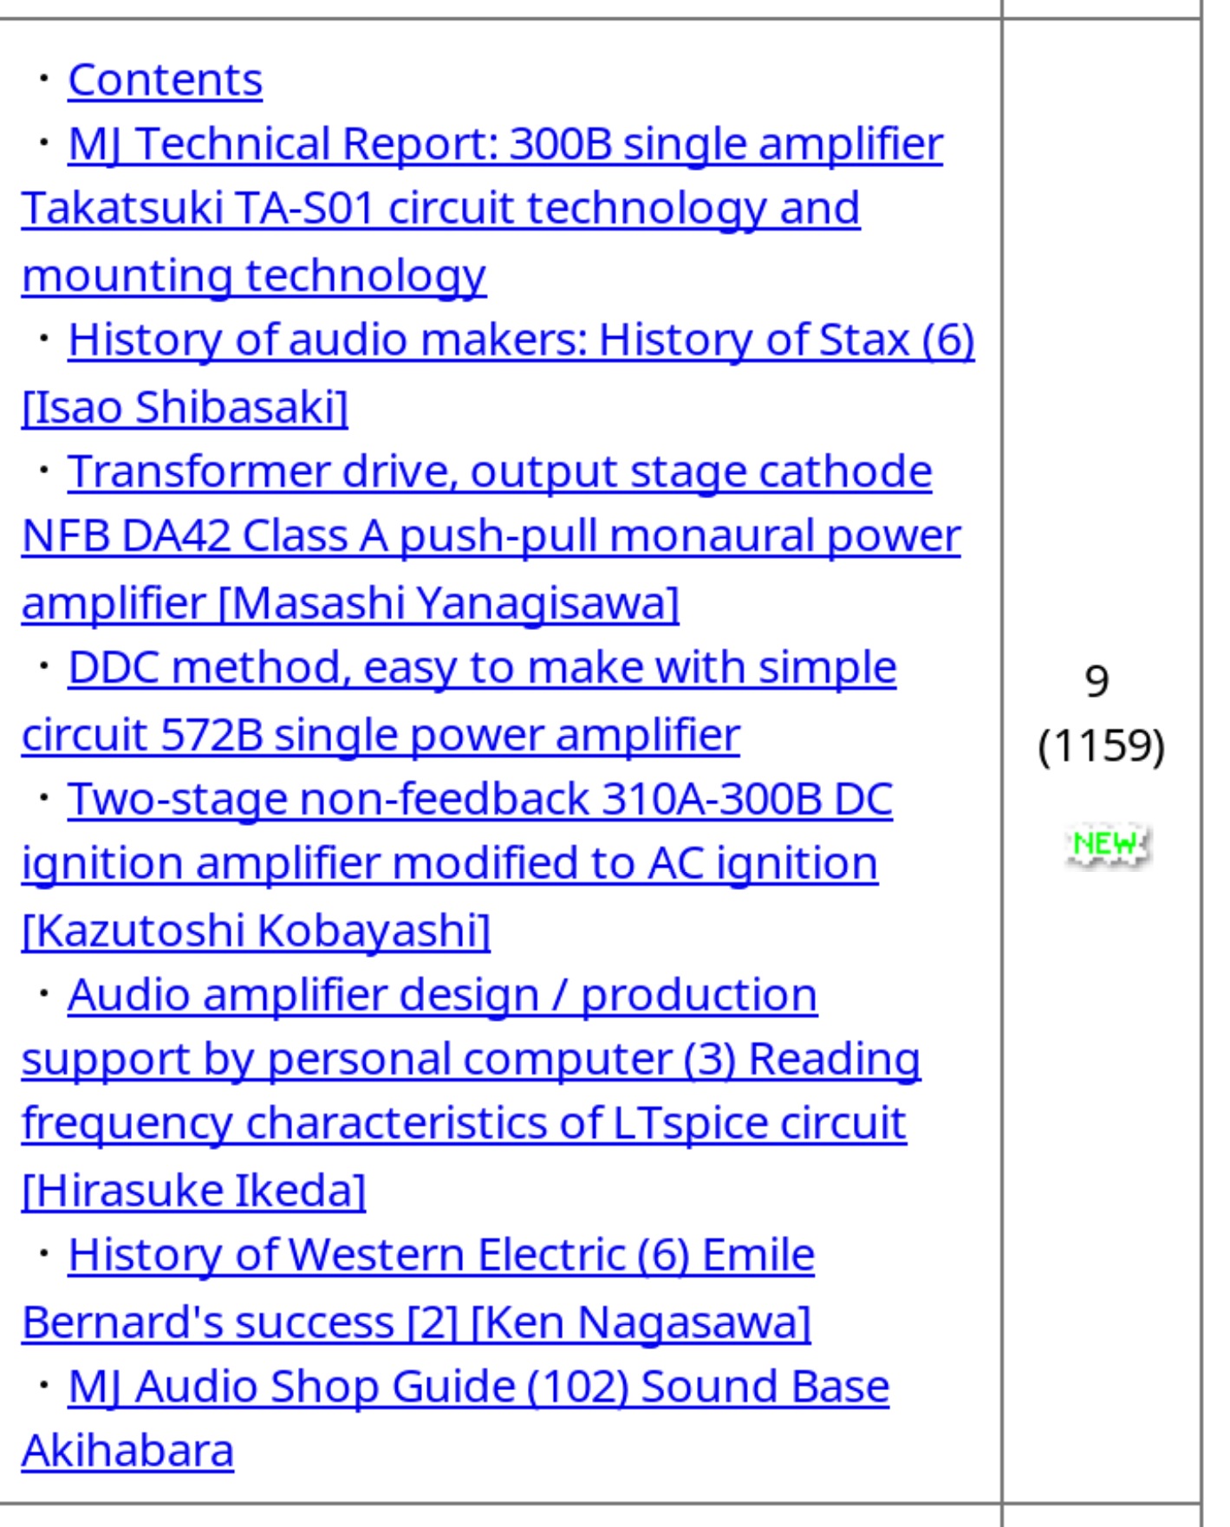Screen dimensions: 1230x1527
Task: Open MJ Audio Shop Guide (102) link
Action: [x=478, y=1387]
